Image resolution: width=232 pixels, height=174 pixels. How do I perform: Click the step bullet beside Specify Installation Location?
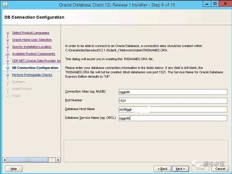pos(8,47)
